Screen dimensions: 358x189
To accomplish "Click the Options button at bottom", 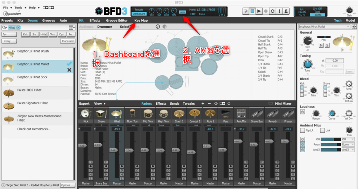I will (x=67, y=185).
